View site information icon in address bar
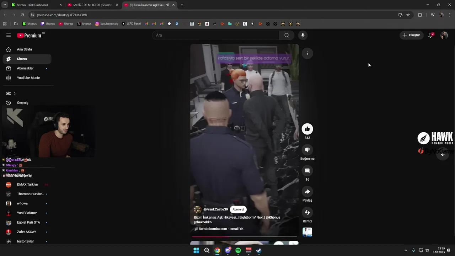The height and width of the screenshot is (256, 455). point(32,15)
